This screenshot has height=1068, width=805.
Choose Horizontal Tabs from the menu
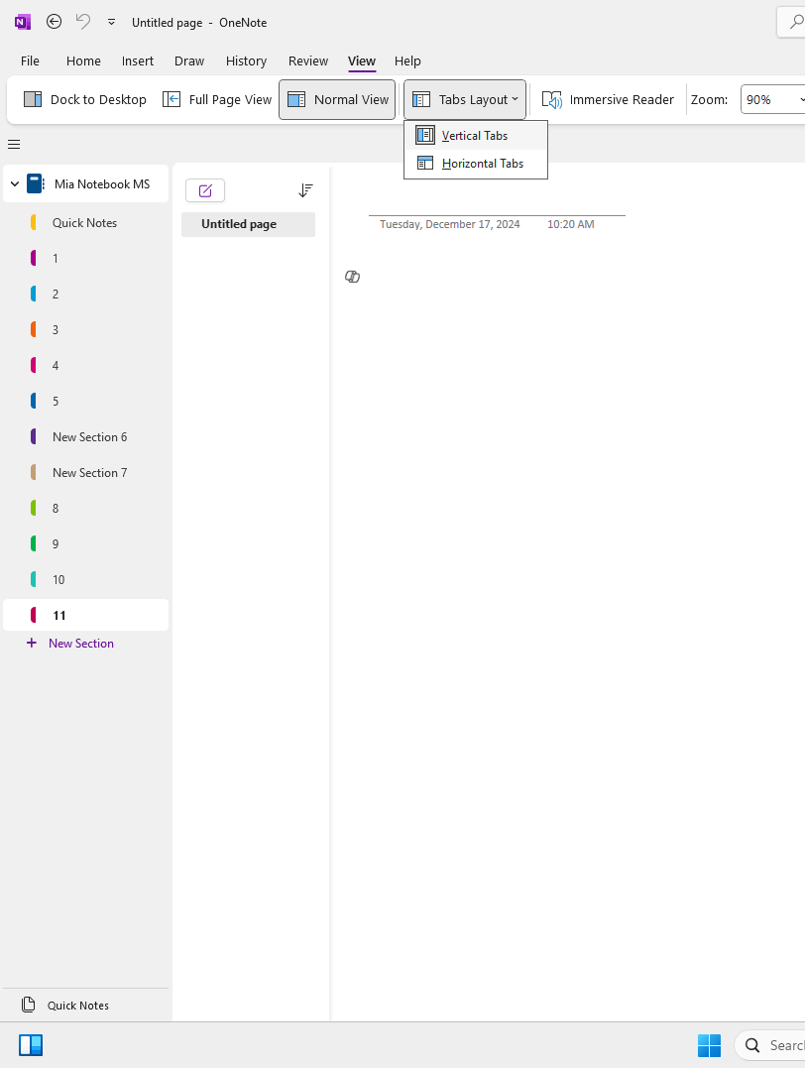476,164
